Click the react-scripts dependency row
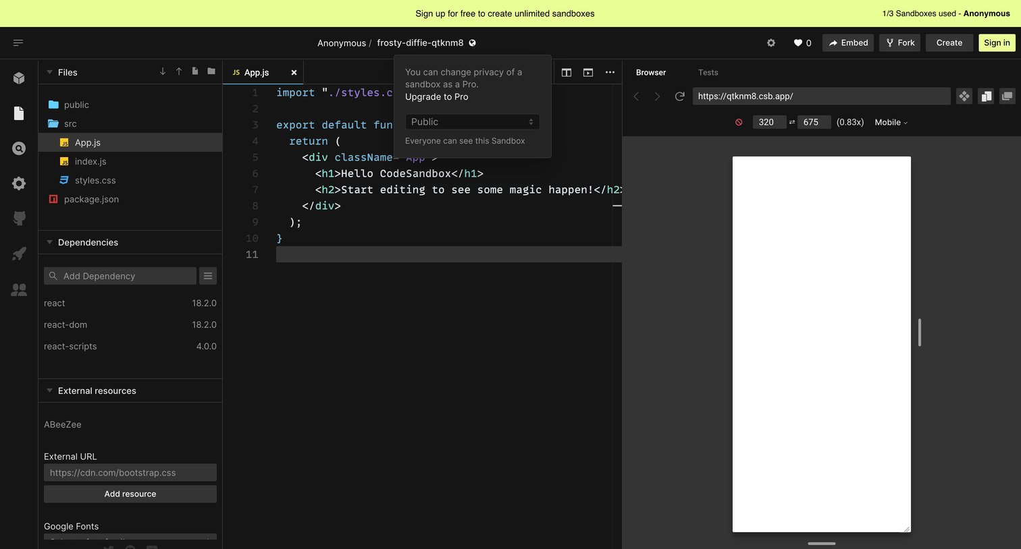Viewport: 1021px width, 549px height. click(x=130, y=346)
